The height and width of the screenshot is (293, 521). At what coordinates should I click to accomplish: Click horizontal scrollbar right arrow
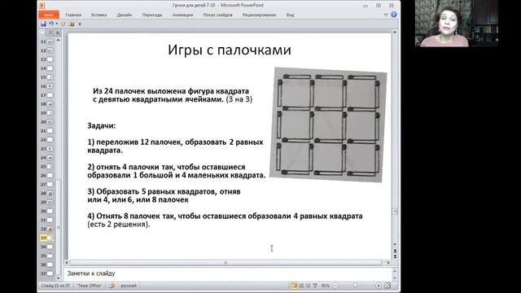click(x=387, y=263)
